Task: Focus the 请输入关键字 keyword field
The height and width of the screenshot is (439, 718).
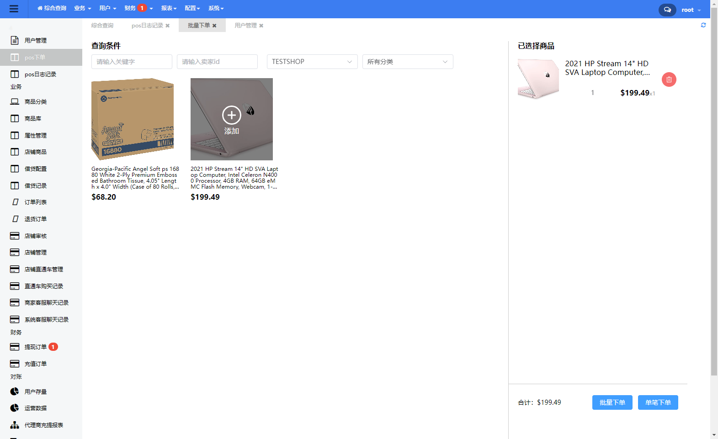Action: [132, 62]
